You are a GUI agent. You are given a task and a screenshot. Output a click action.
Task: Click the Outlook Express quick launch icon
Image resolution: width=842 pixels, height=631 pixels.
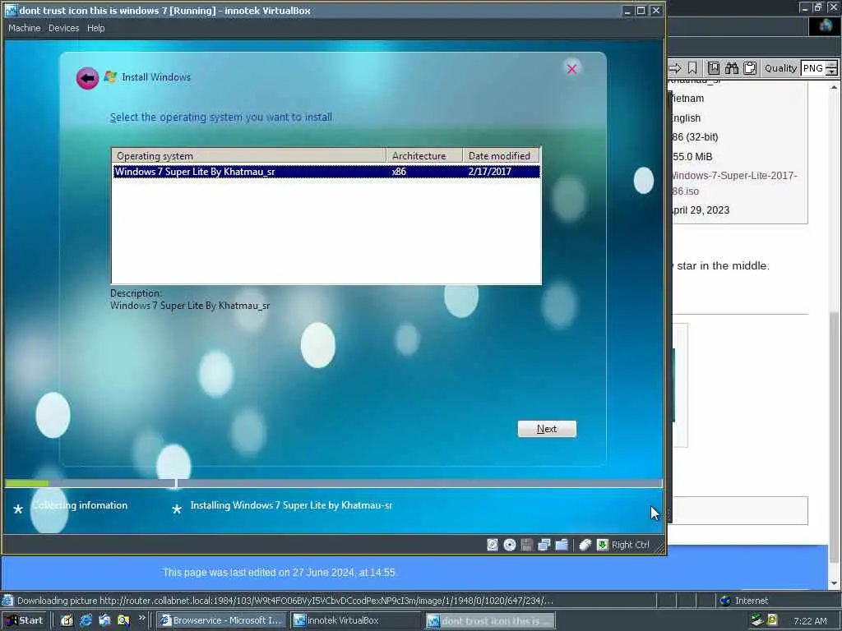(x=104, y=620)
